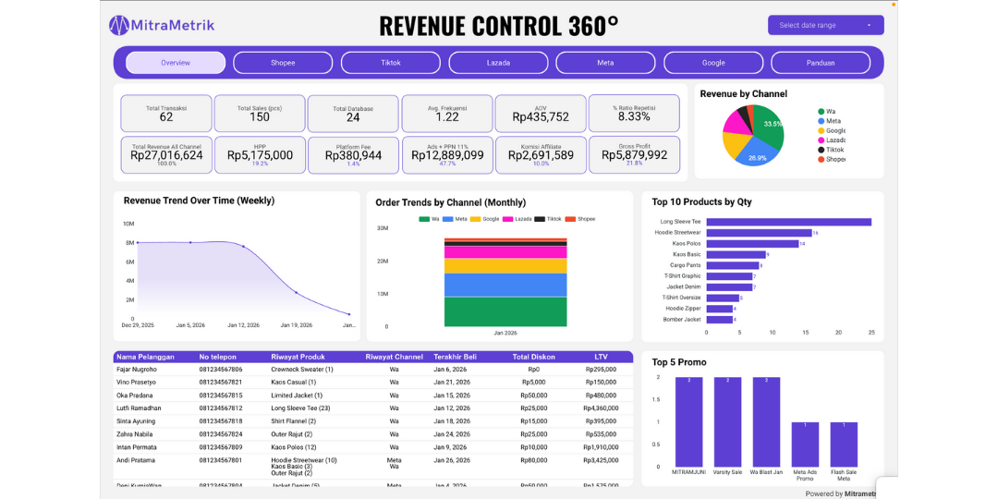Click the Gross Profit scorecard
The height and width of the screenshot is (499, 998).
tap(634, 154)
